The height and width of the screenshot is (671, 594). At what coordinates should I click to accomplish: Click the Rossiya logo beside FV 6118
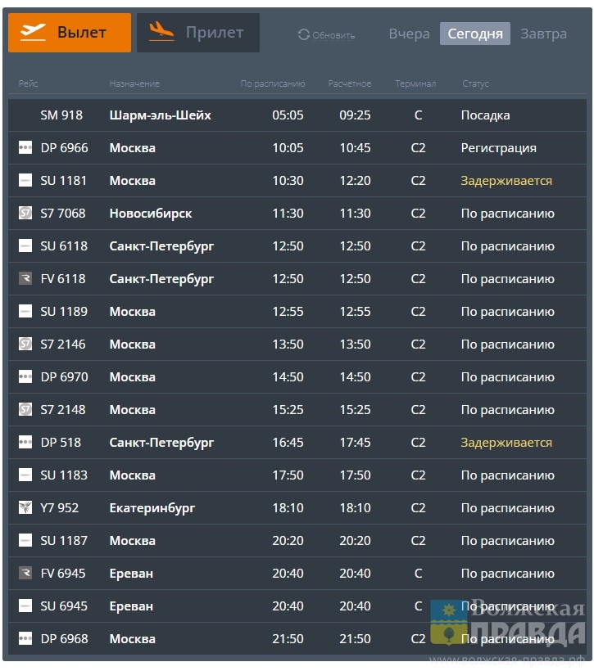(x=25, y=279)
